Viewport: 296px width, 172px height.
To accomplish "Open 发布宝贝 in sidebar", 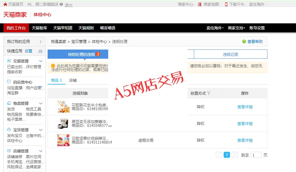I will pyautogui.click(x=15, y=136).
